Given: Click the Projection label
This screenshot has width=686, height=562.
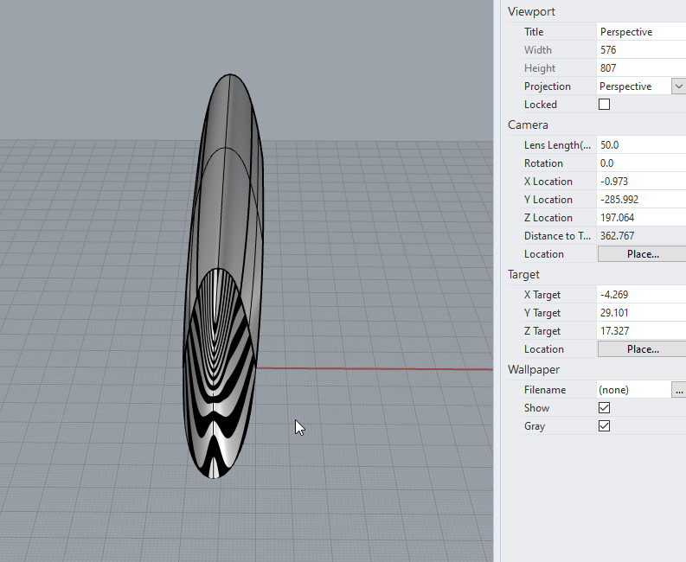Looking at the screenshot, I should [548, 86].
